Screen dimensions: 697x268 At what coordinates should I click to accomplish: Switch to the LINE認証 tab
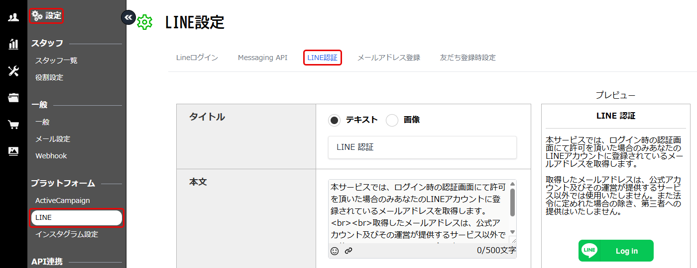click(322, 58)
